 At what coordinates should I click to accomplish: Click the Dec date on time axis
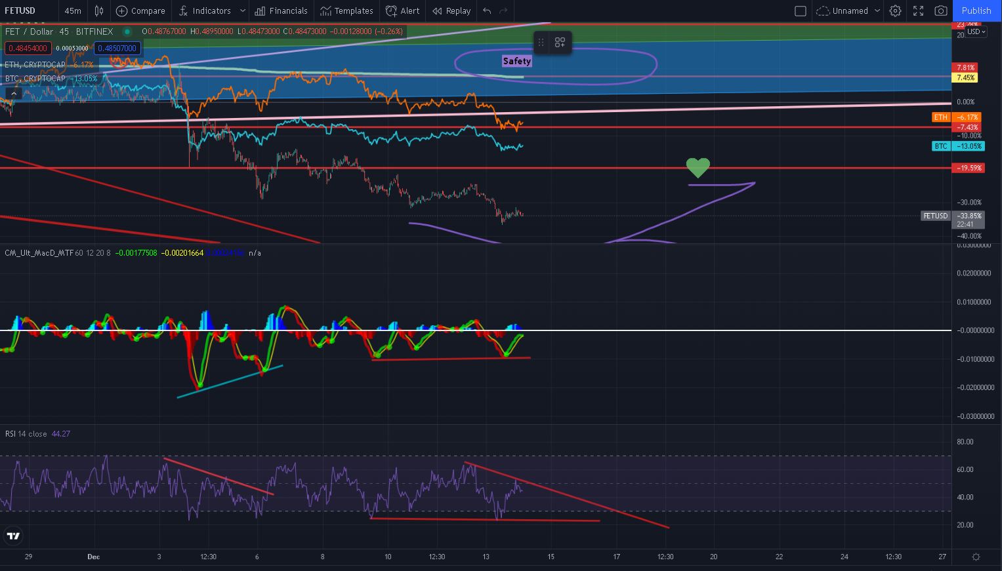click(x=93, y=557)
